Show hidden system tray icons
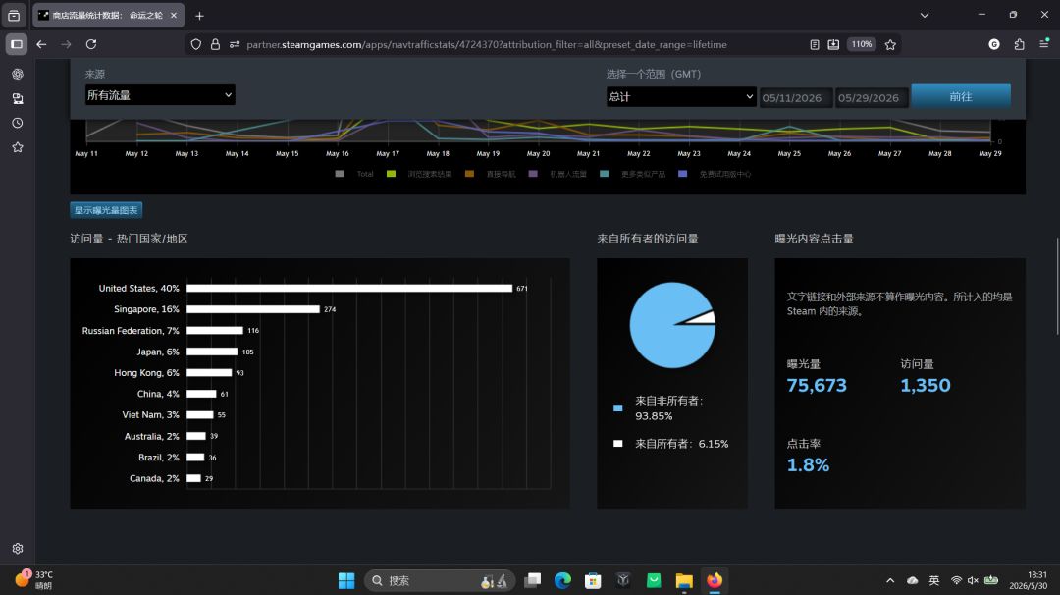The height and width of the screenshot is (595, 1060). (x=890, y=580)
